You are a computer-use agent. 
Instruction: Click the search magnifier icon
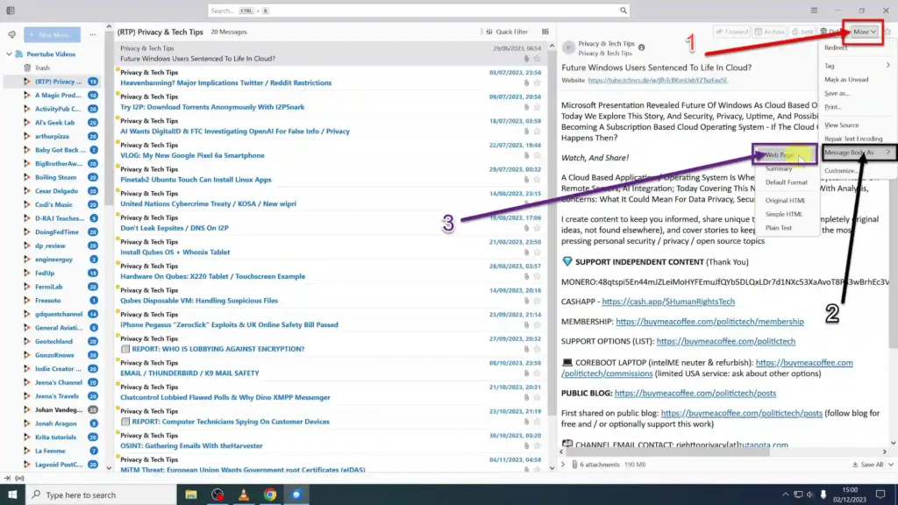624,11
